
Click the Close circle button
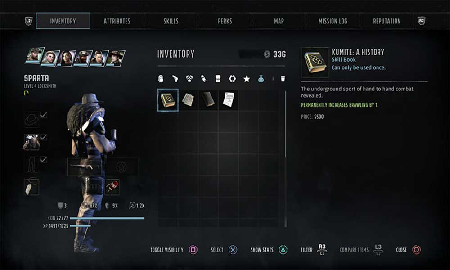[x=416, y=250]
